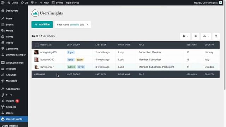
Task: Open the Media library icon
Action: 3,31
